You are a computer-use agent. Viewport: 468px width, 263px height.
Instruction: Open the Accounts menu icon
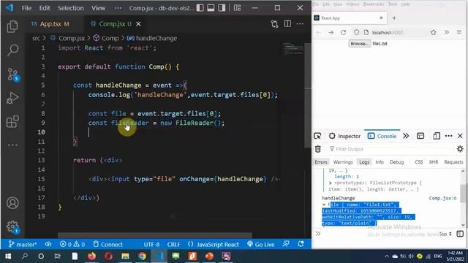(12, 203)
